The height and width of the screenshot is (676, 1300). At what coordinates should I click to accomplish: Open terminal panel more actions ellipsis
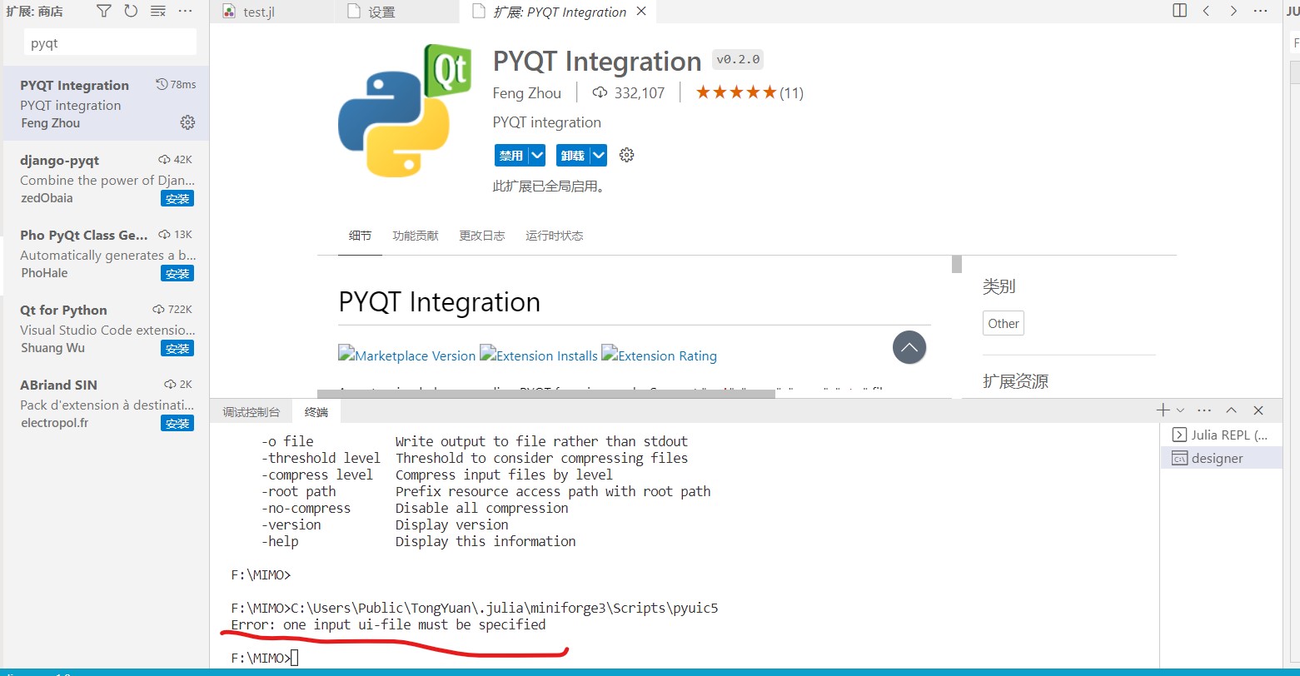(x=1204, y=410)
